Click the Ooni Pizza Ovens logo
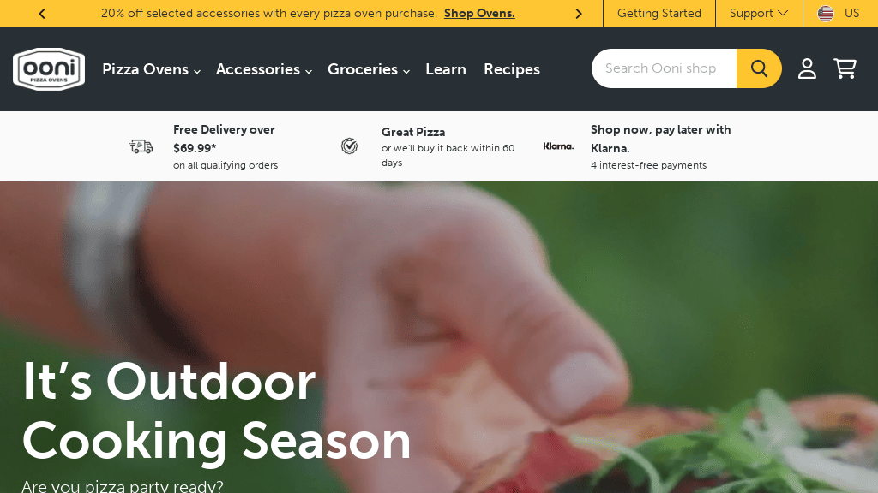This screenshot has height=493, width=878. [49, 69]
